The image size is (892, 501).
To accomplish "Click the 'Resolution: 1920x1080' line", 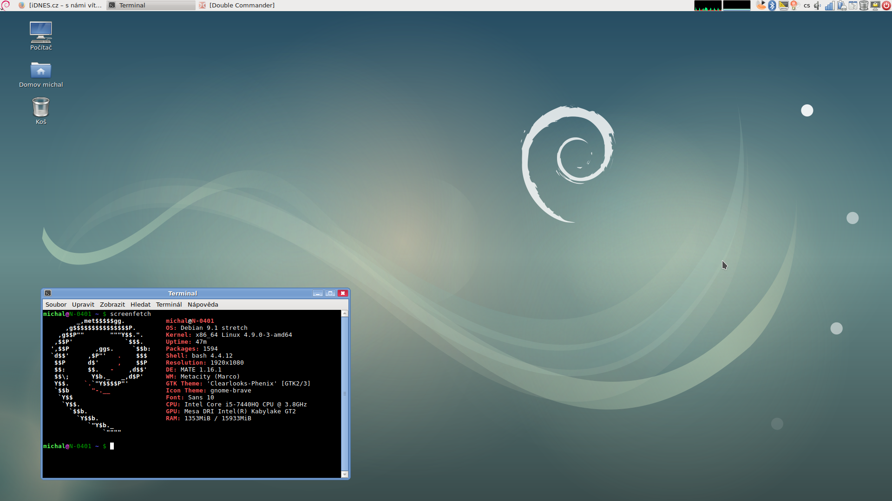I will [205, 363].
